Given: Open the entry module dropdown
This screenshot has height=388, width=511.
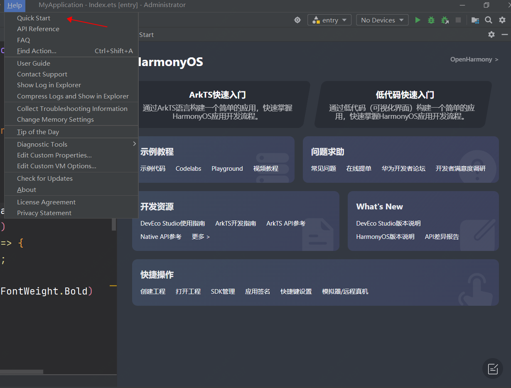Looking at the screenshot, I should pos(329,20).
